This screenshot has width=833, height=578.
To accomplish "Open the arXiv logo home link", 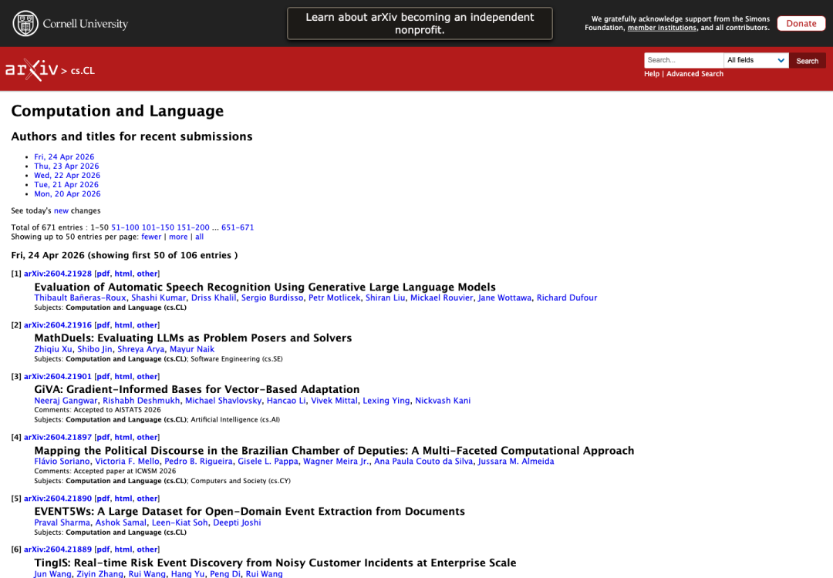I will pyautogui.click(x=32, y=70).
